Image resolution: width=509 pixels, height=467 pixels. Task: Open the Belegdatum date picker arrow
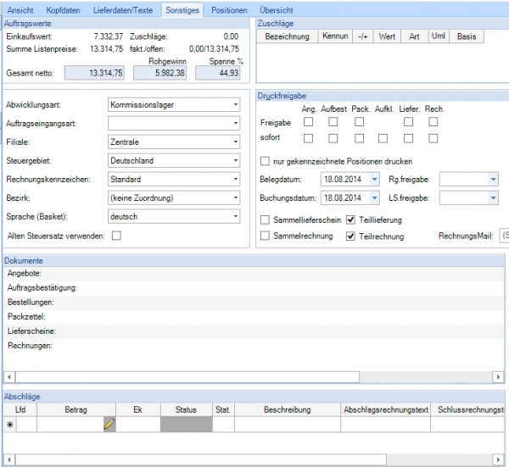(x=374, y=180)
